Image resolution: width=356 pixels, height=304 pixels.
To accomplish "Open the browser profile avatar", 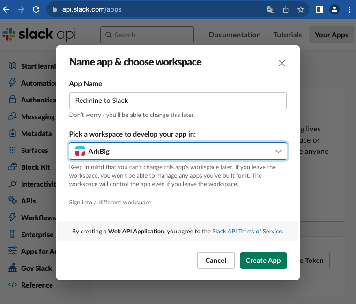I will [334, 9].
